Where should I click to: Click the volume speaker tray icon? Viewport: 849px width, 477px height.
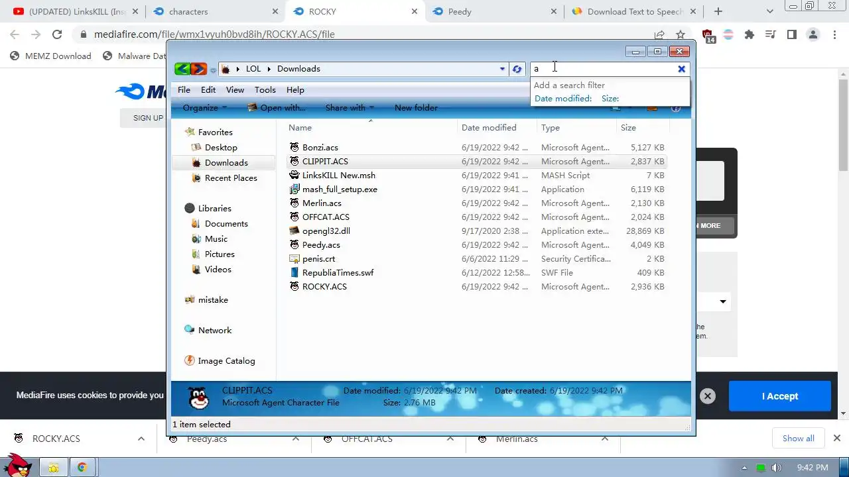(777, 468)
